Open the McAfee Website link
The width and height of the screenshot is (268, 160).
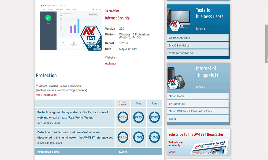pos(111,58)
